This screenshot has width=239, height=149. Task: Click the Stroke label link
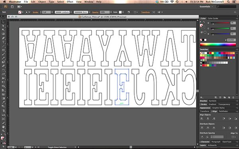click(35, 12)
